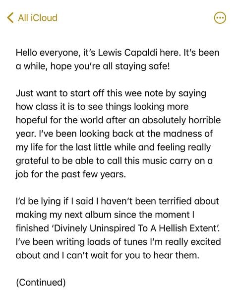This screenshot has width=238, height=298.
Task: Click the line starting 'my life for the last'
Action: point(114,148)
